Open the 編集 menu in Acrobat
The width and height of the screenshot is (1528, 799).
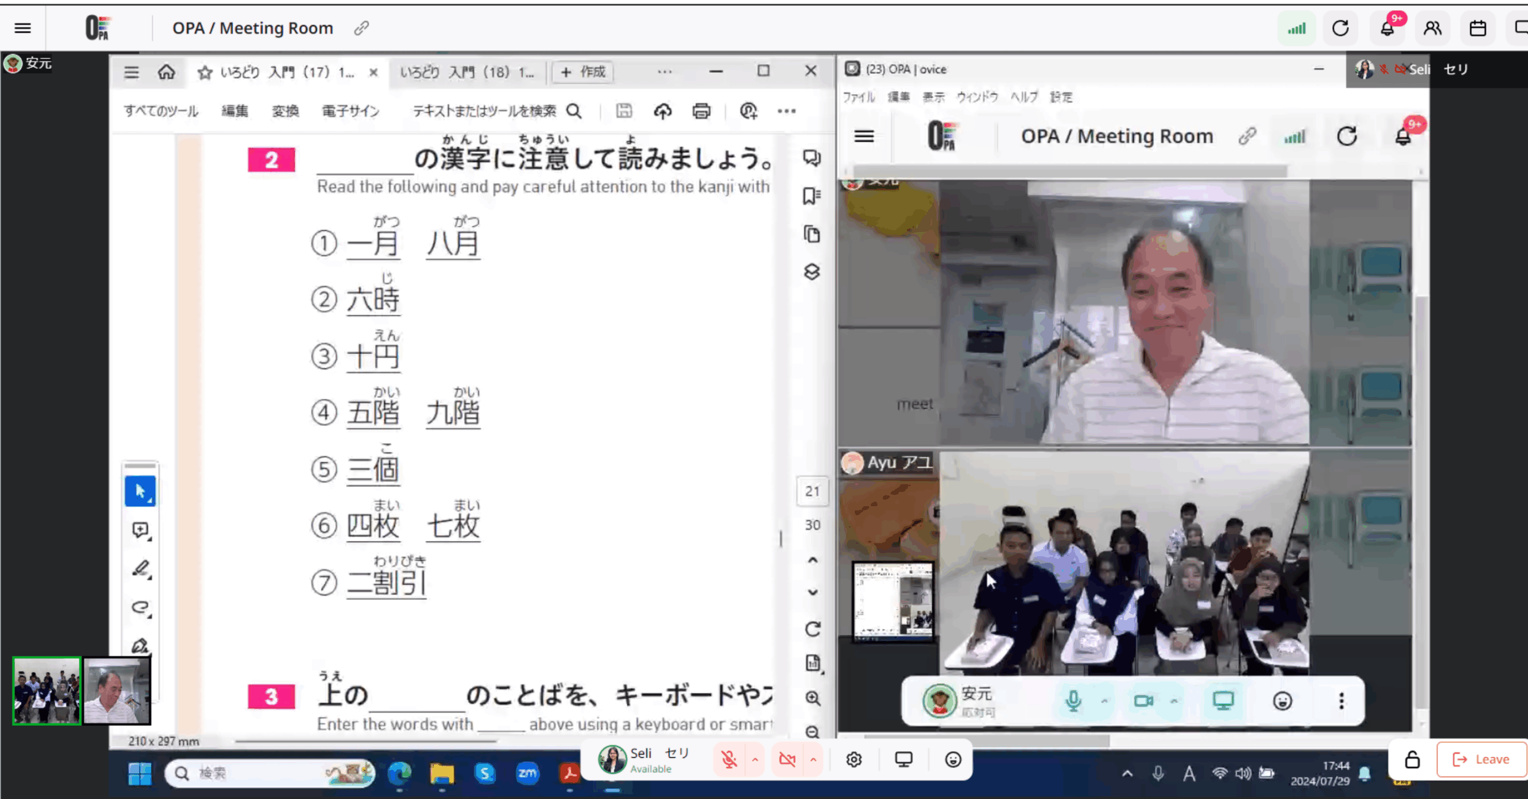(x=235, y=111)
